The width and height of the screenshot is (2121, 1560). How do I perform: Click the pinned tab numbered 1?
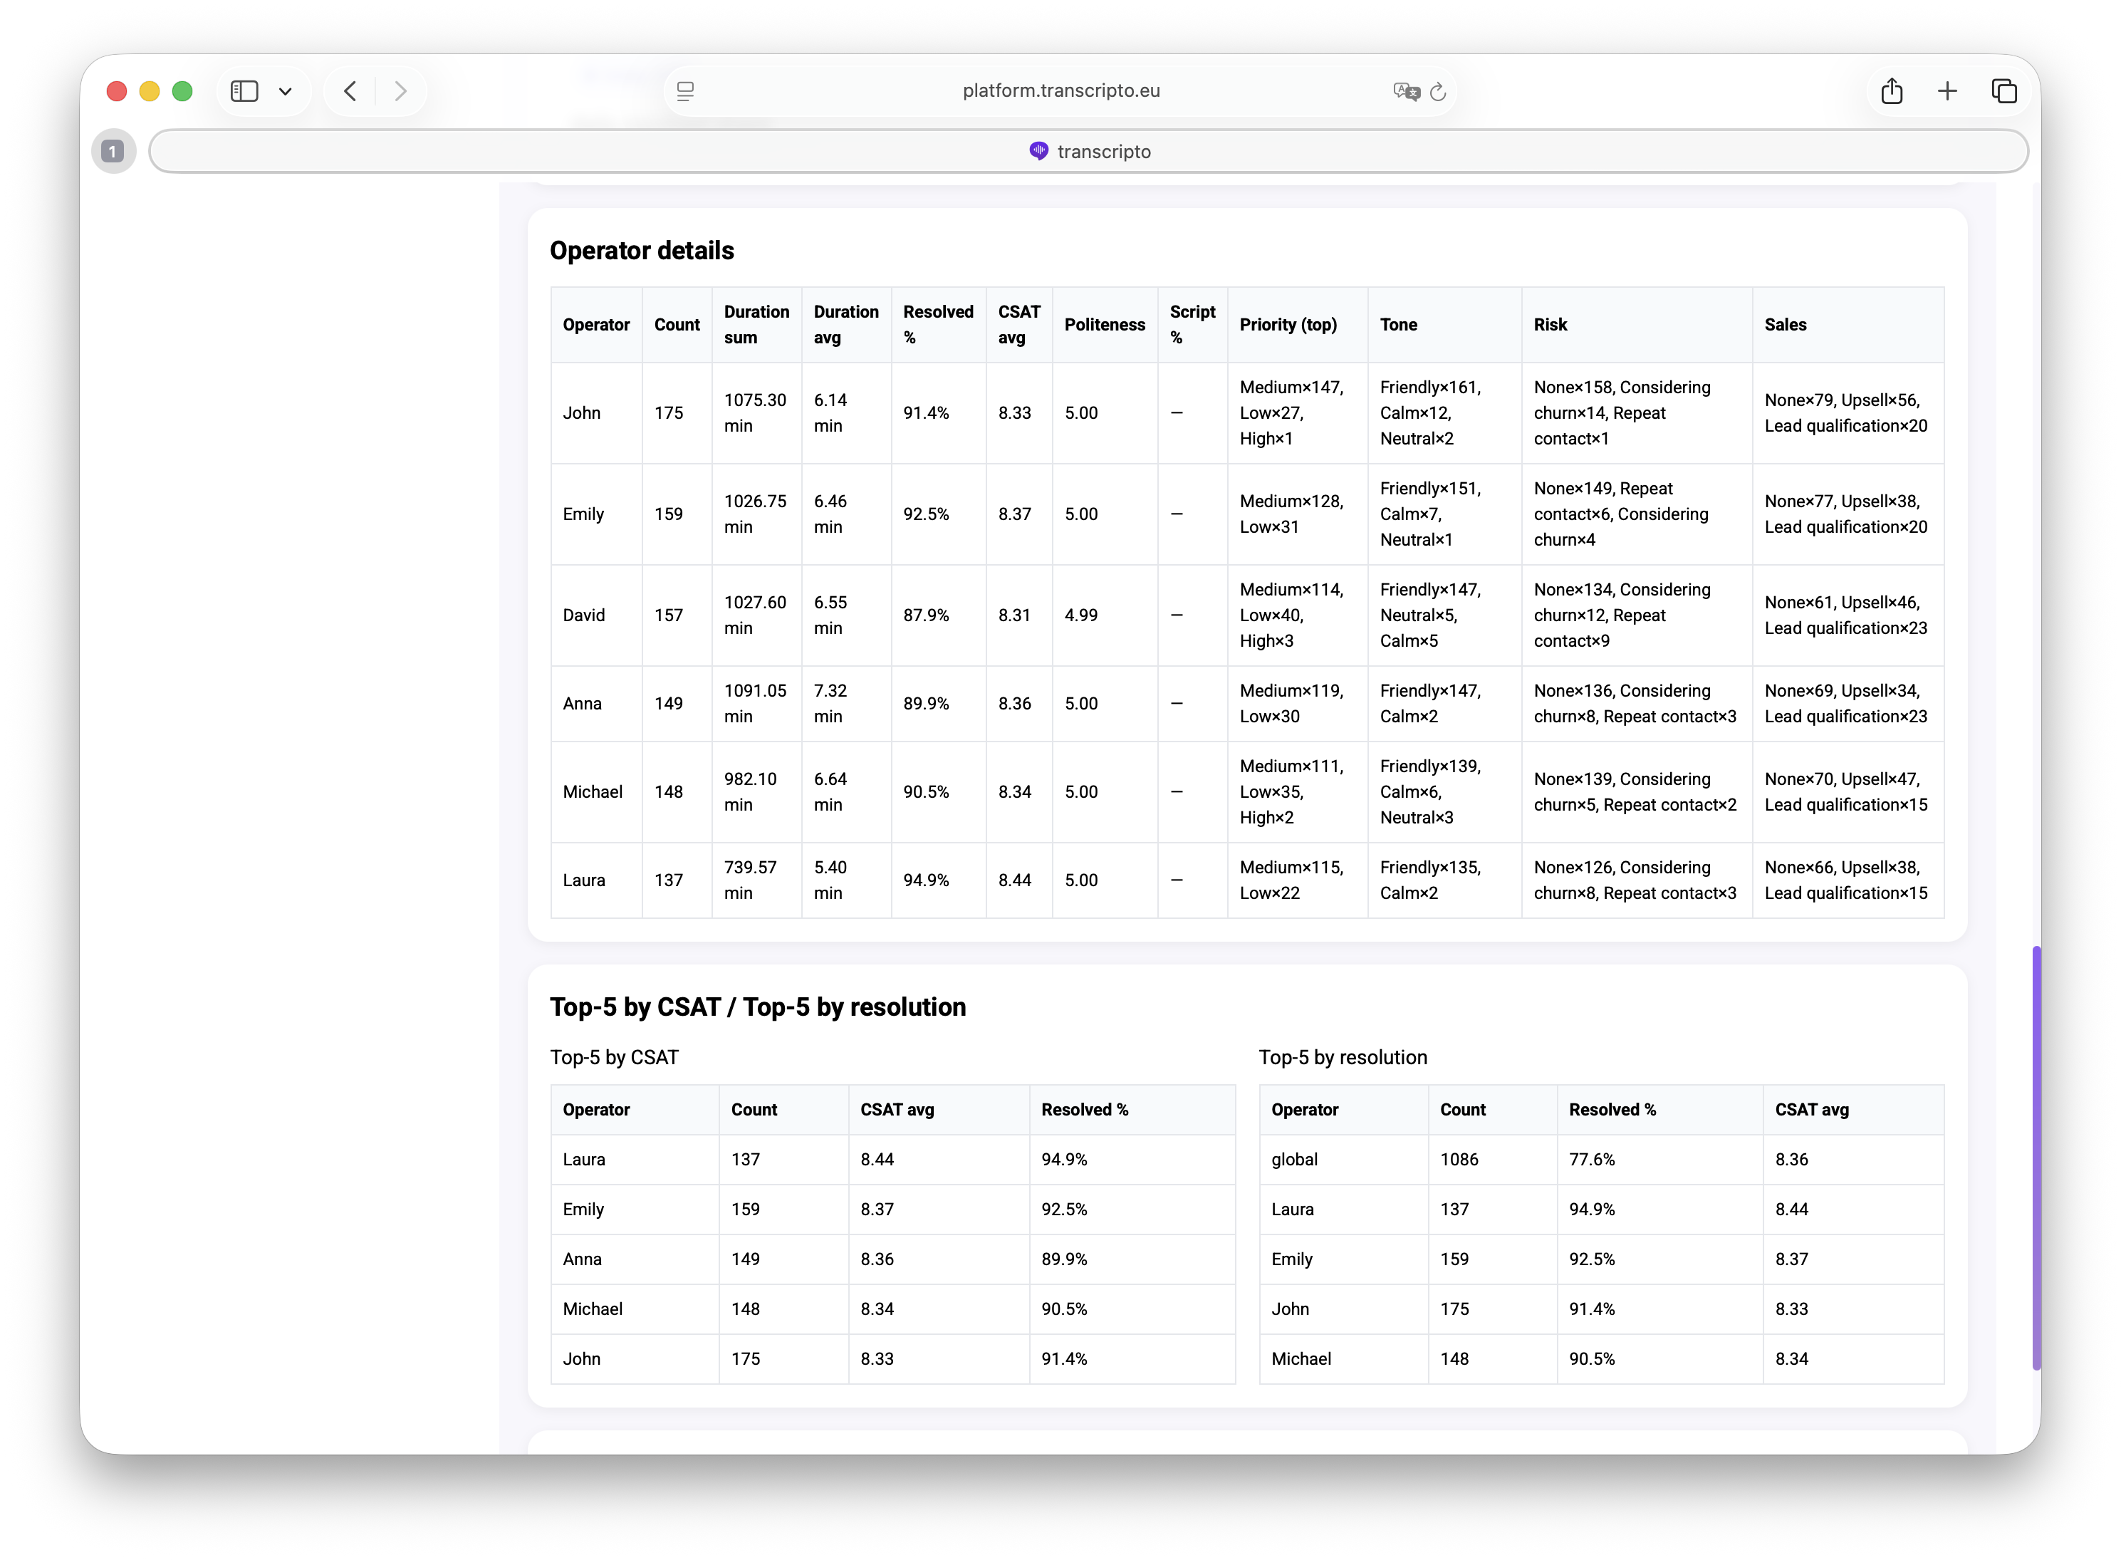pos(113,151)
